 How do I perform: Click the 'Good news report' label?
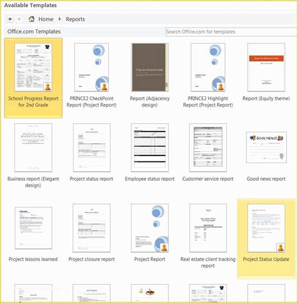[266, 179]
